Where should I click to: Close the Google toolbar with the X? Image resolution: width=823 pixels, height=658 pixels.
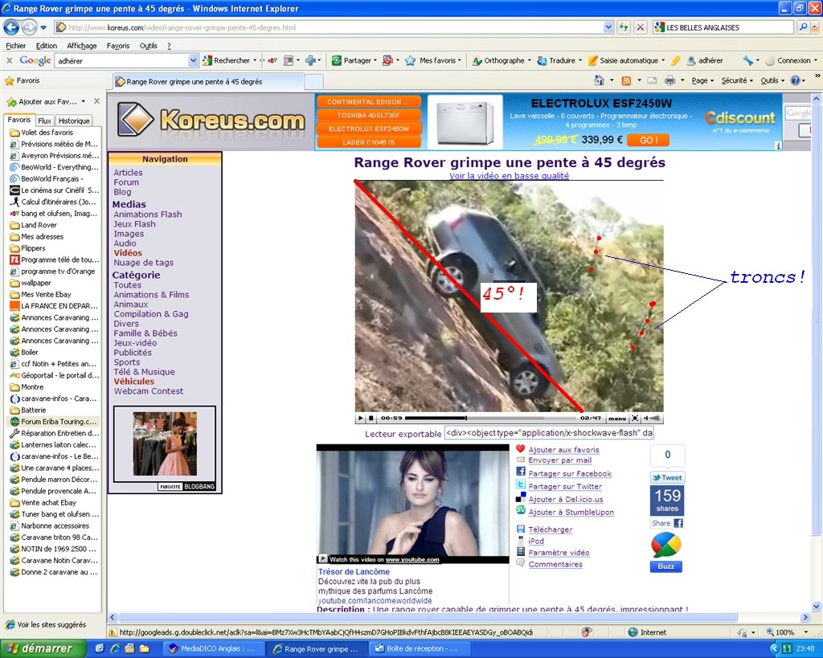click(x=9, y=60)
